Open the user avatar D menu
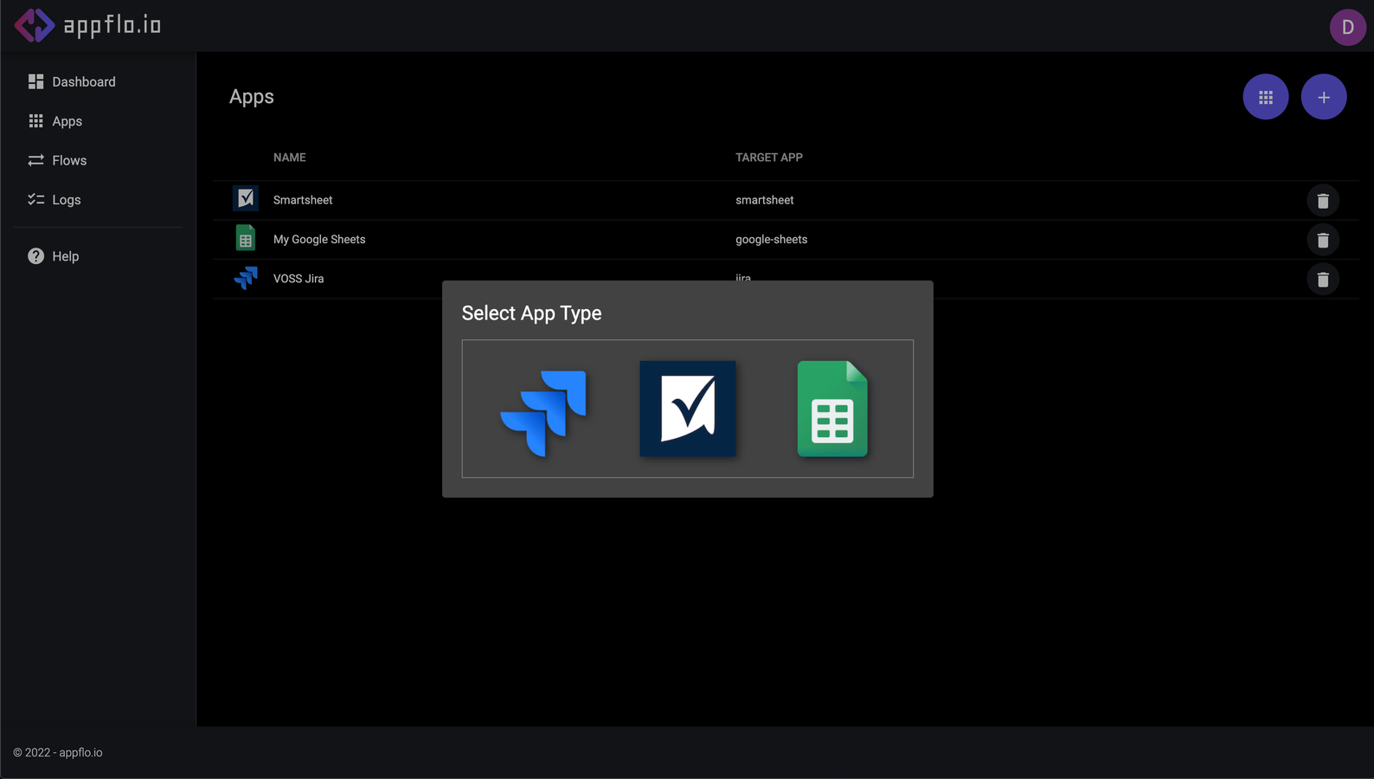This screenshot has height=779, width=1374. pyautogui.click(x=1347, y=28)
